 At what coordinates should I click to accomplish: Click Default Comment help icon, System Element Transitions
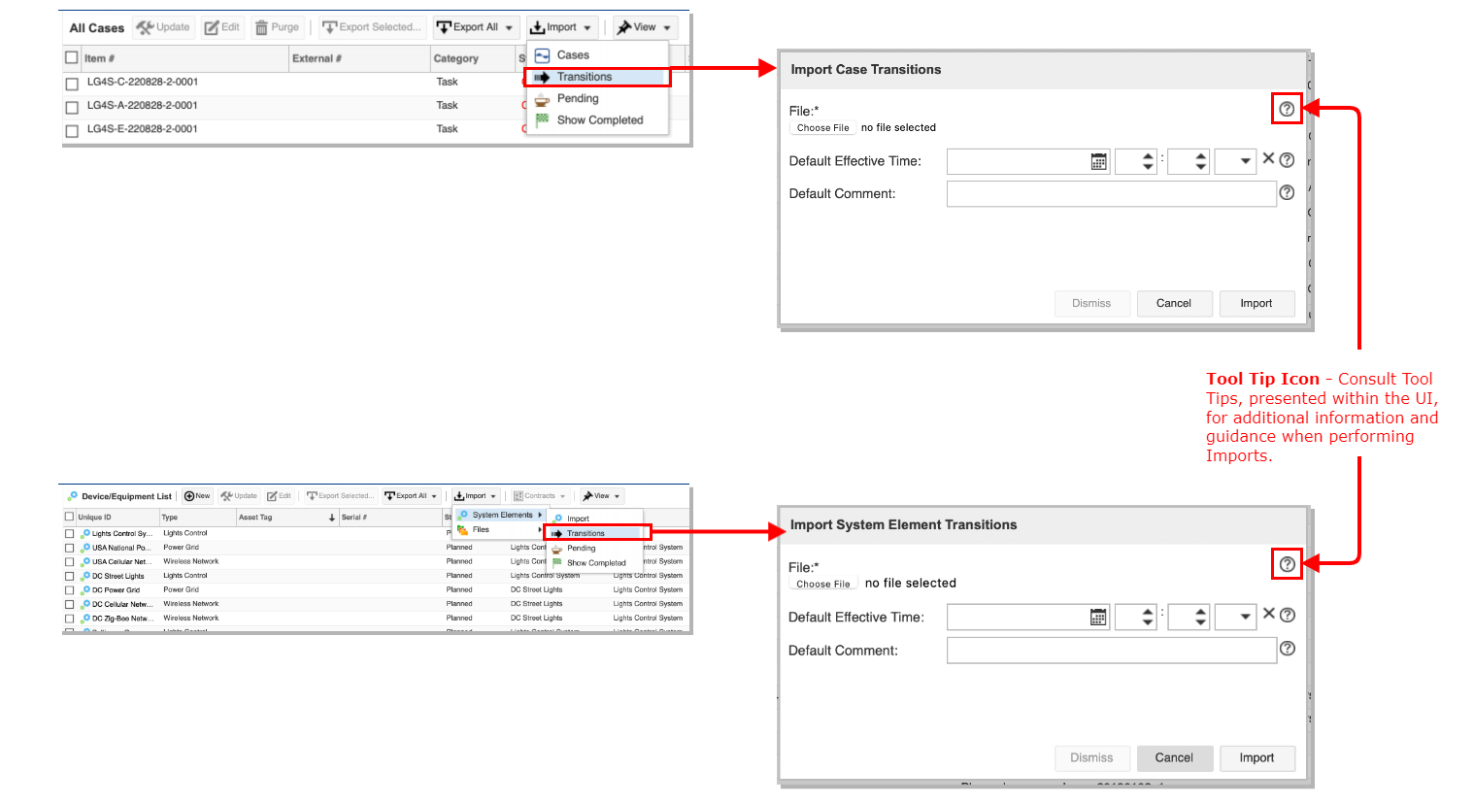[x=1288, y=649]
